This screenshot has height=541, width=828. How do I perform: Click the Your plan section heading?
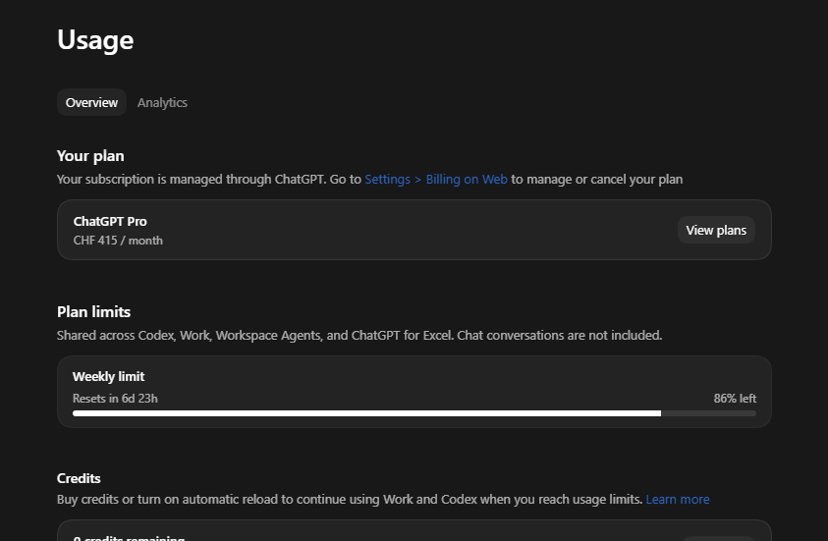90,156
